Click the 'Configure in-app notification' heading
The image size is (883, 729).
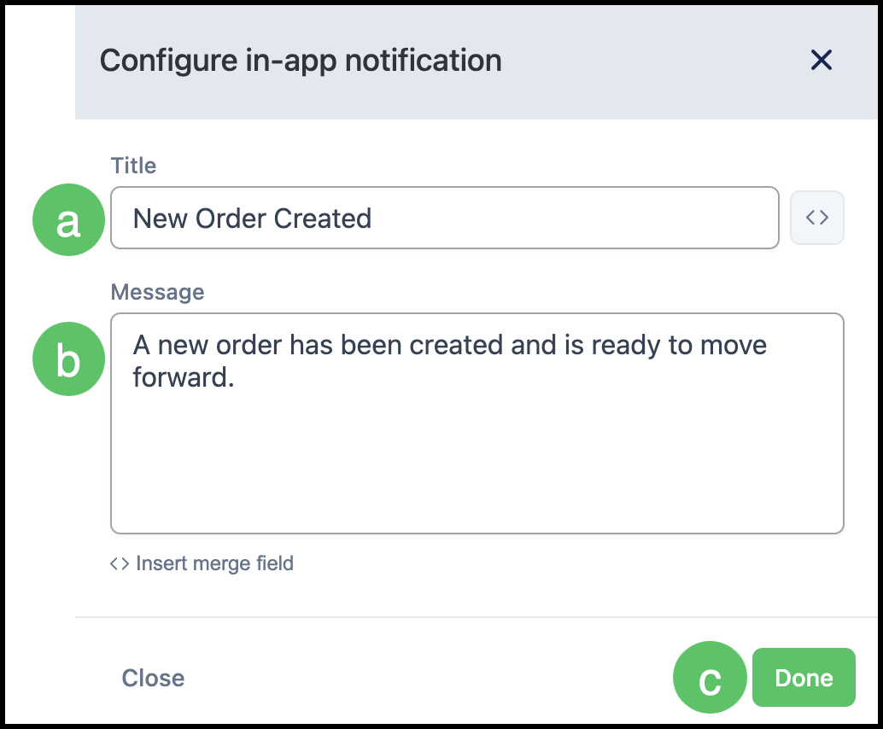pos(301,61)
